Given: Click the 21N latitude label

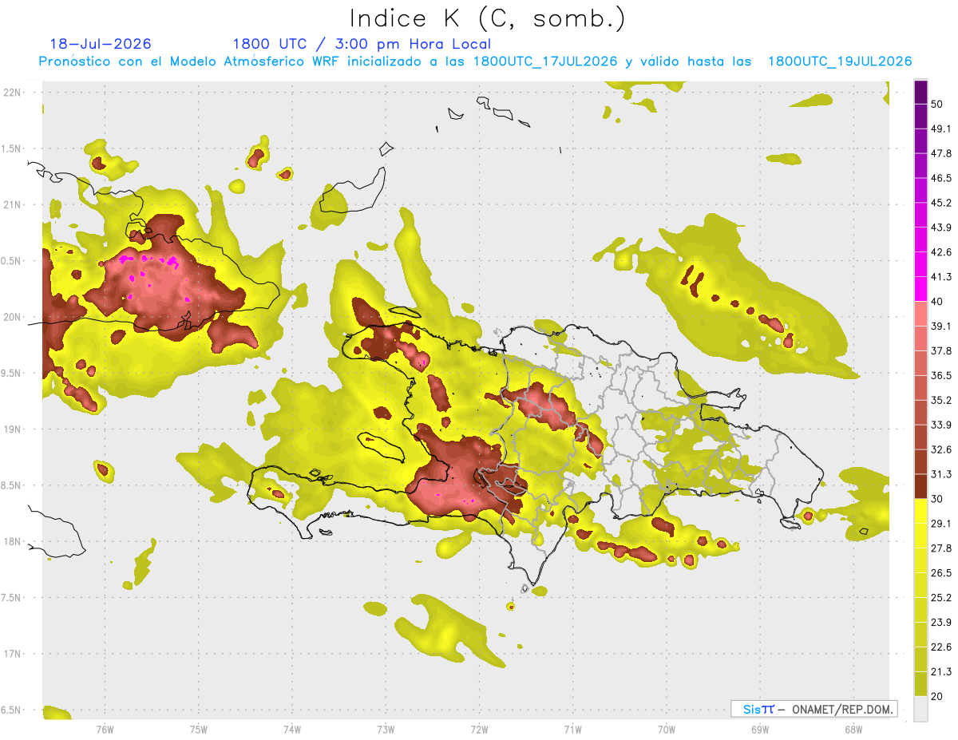Looking at the screenshot, I should [x=13, y=204].
